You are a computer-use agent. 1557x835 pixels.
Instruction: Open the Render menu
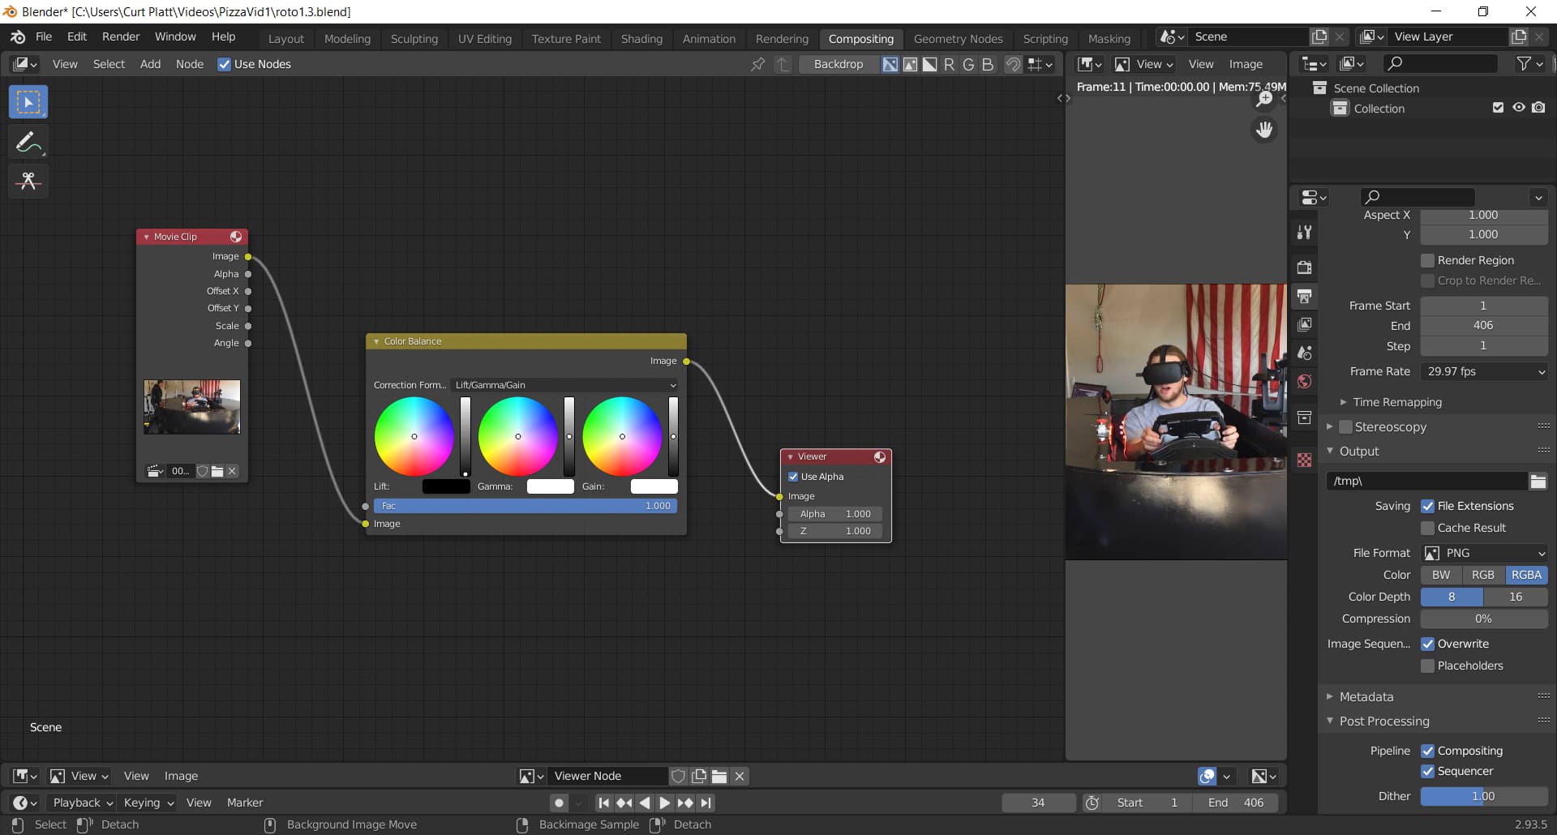[x=121, y=36]
